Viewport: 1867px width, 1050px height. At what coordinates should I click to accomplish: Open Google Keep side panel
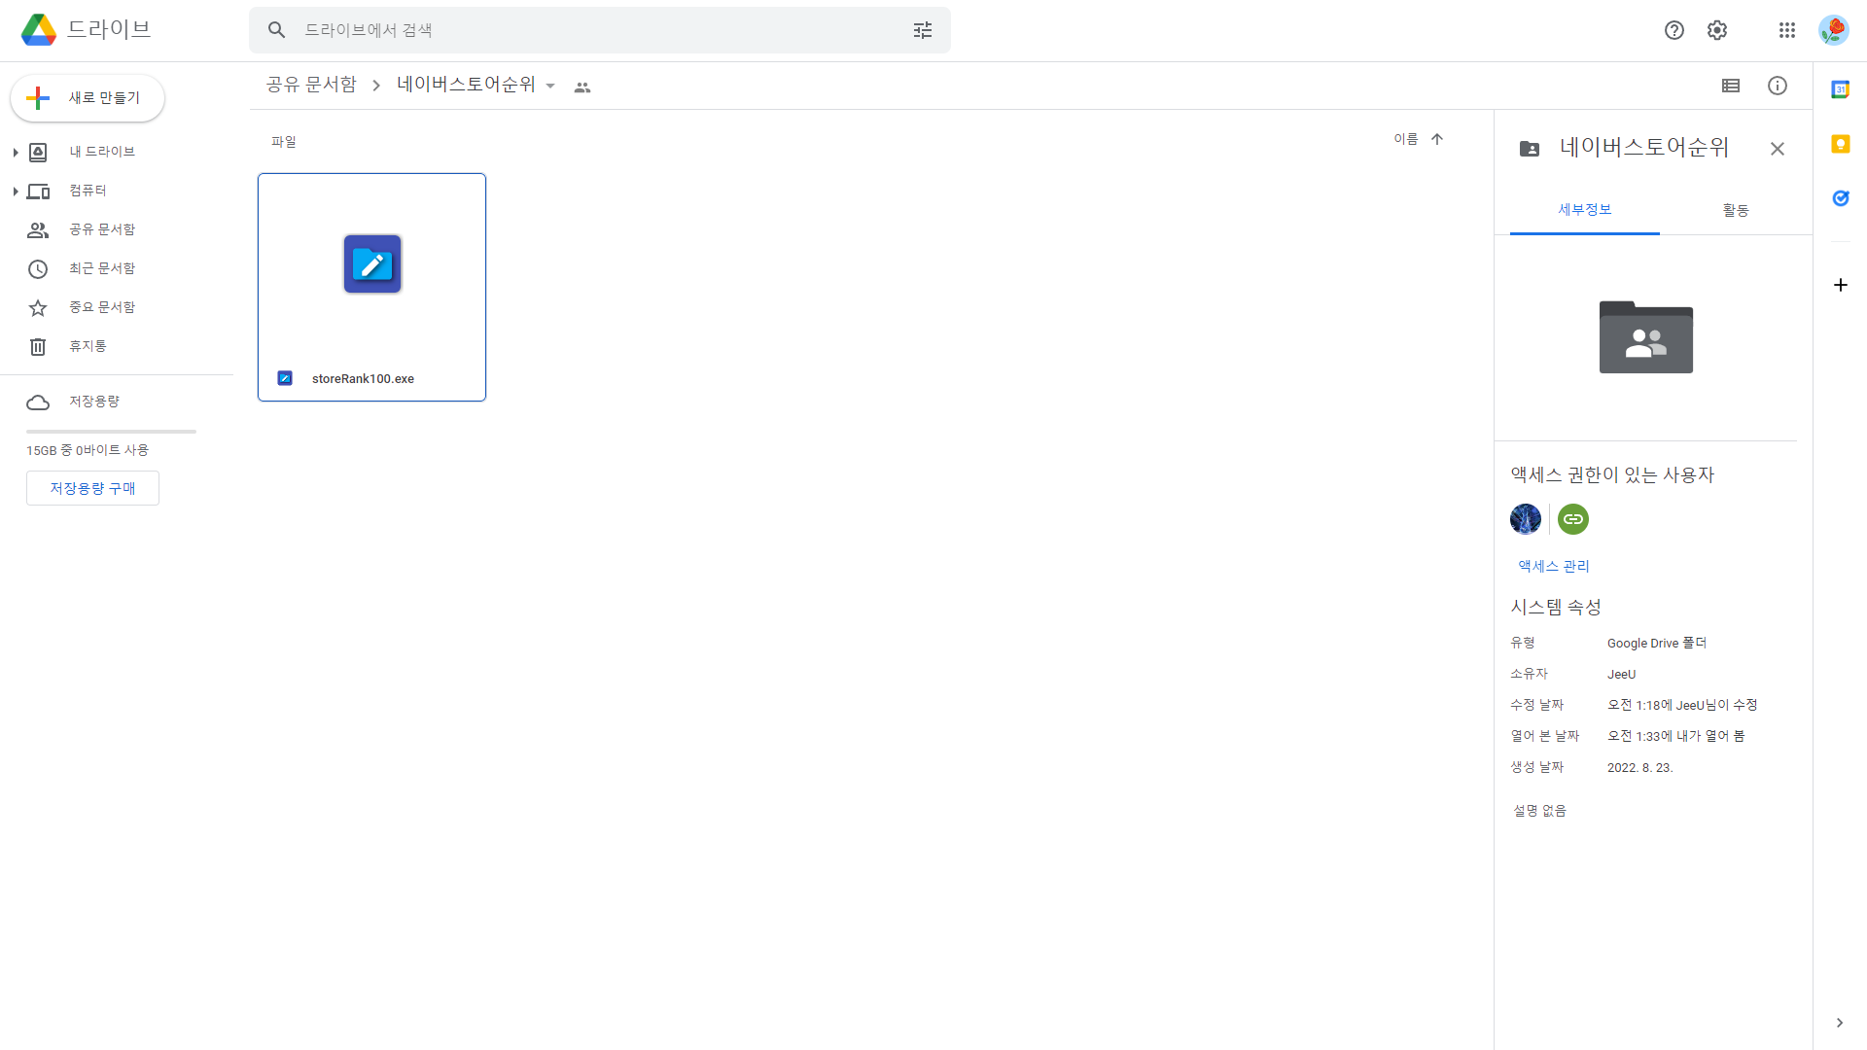point(1840,144)
